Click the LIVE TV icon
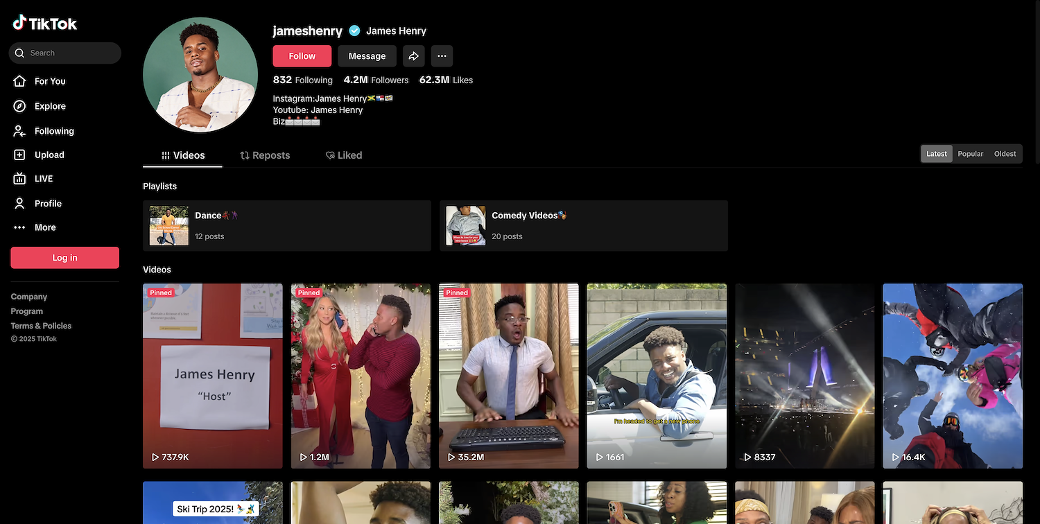 [x=20, y=179]
